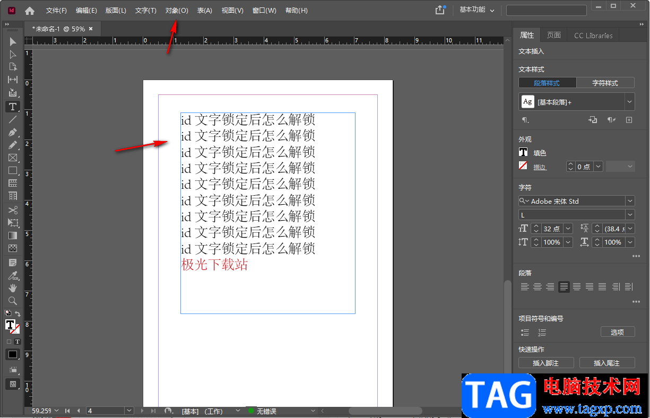Apply center align paragraph
Image resolution: width=650 pixels, height=418 pixels.
tap(538, 287)
